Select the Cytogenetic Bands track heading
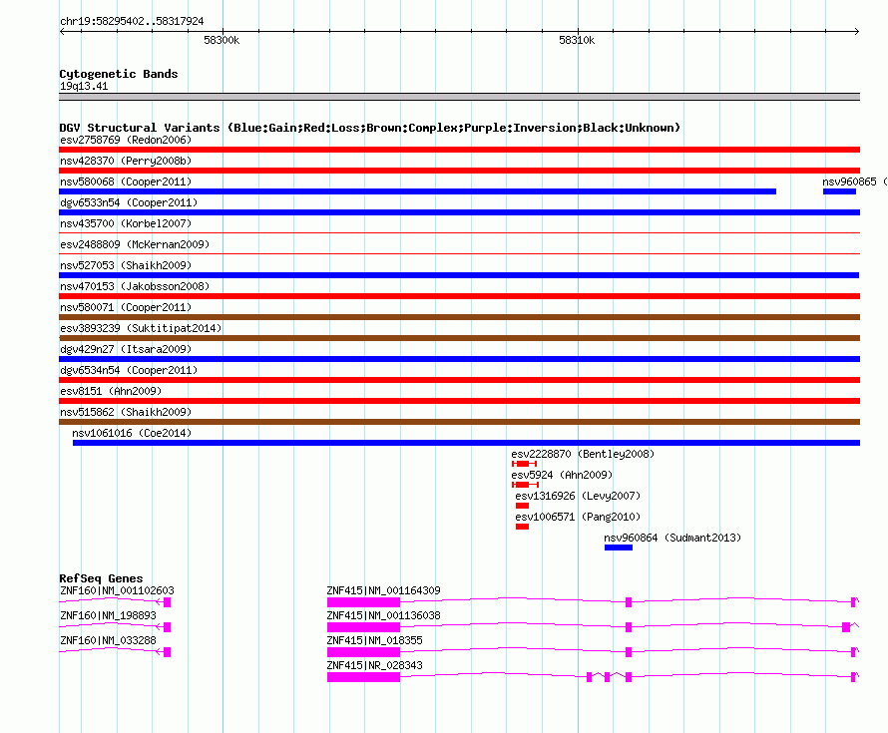The height and width of the screenshot is (733, 888). tap(119, 74)
